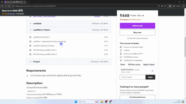
Task: Bookmark this page with the star icon
Action: (x=165, y=6)
